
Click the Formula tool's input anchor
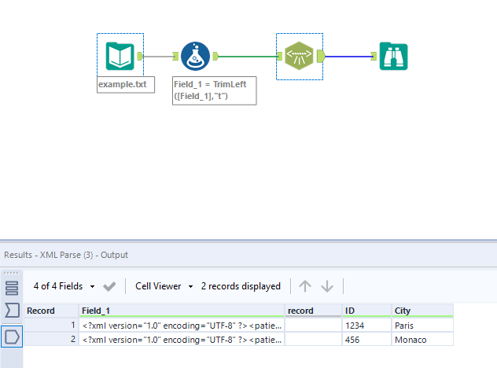pyautogui.click(x=175, y=57)
